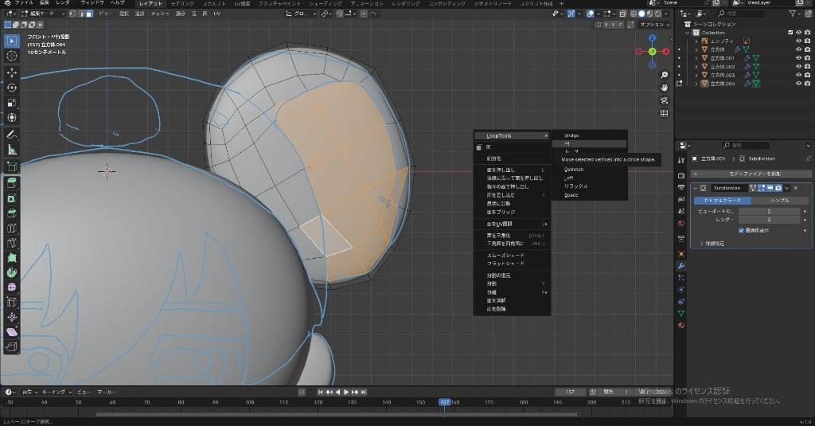The height and width of the screenshot is (426, 815).
Task: Open the Modifier wrench properties tab
Action: point(681,265)
